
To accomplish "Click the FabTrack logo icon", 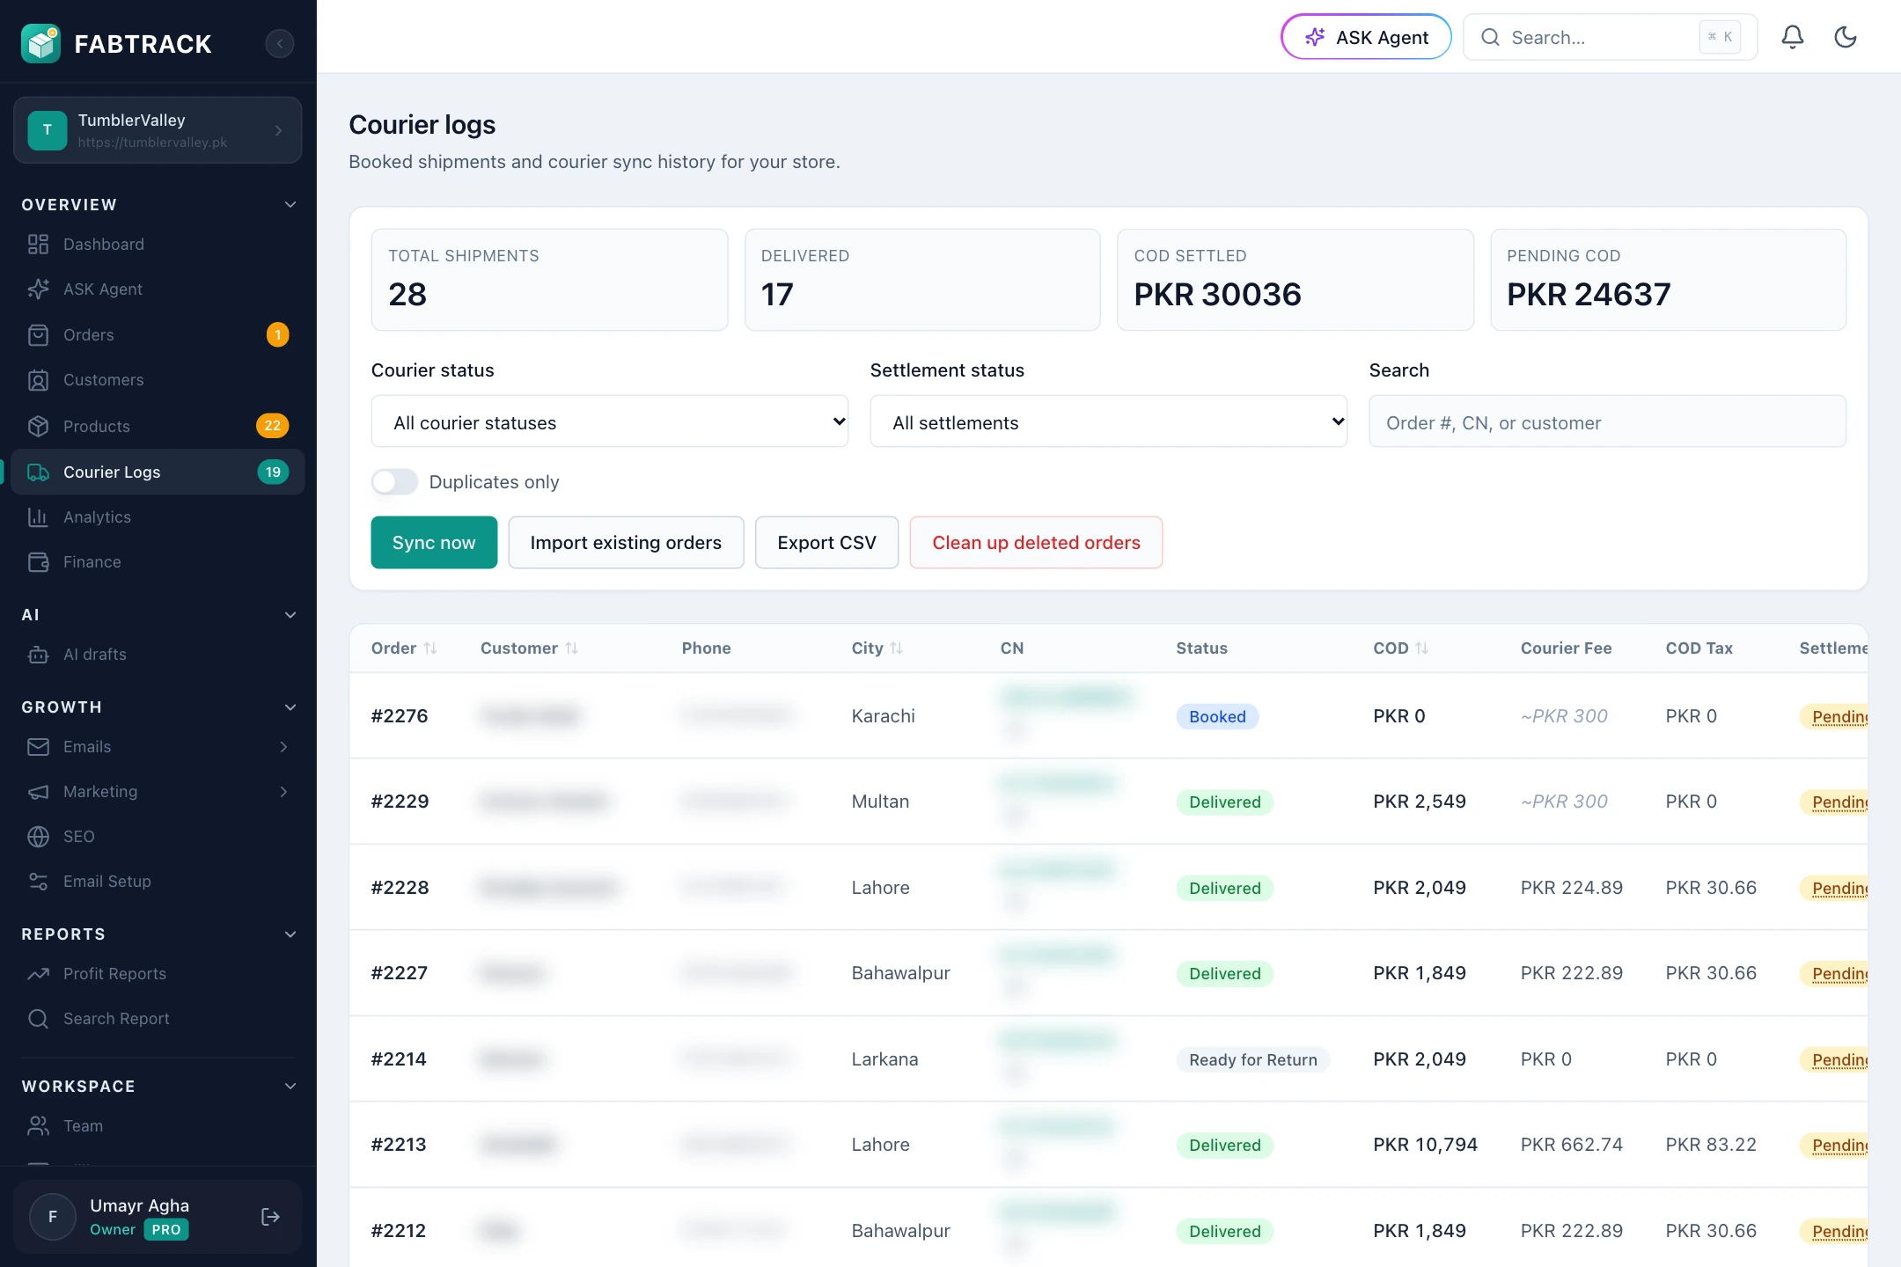I will coord(40,43).
